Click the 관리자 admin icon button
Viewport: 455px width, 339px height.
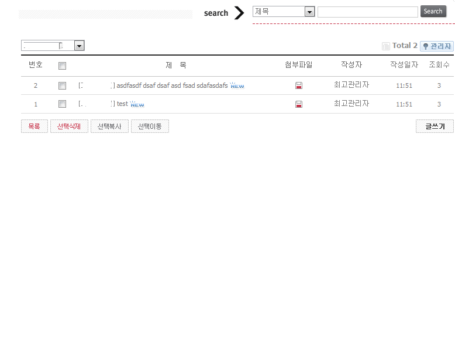coord(436,46)
